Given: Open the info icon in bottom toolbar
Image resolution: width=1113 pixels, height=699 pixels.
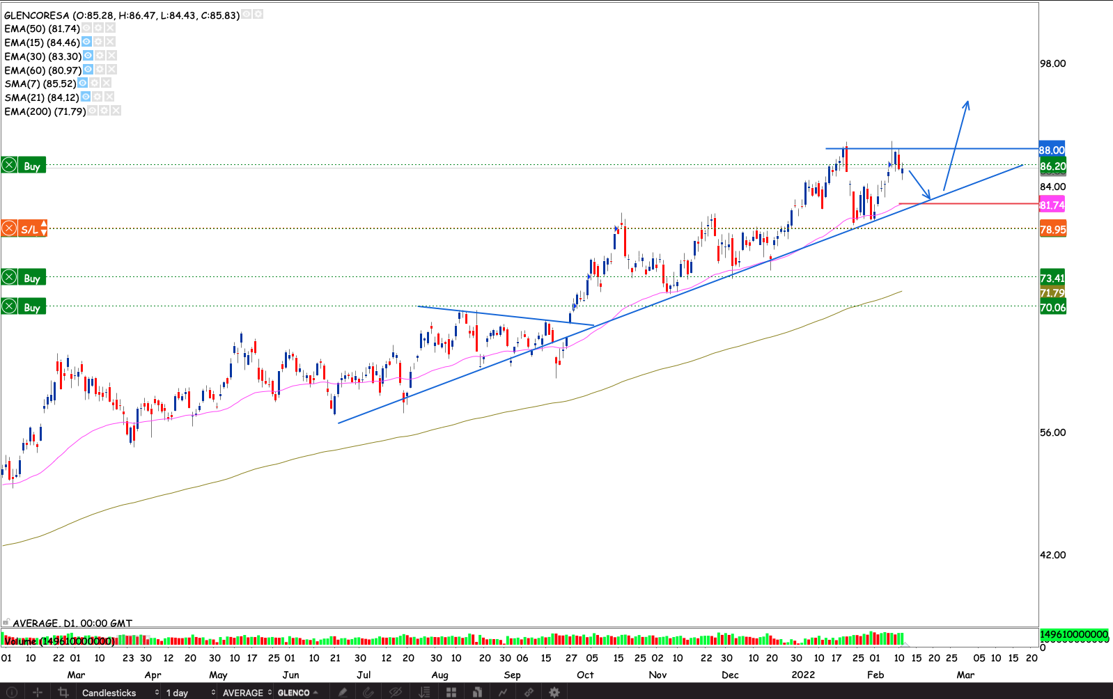Looking at the screenshot, I should 12,692.
